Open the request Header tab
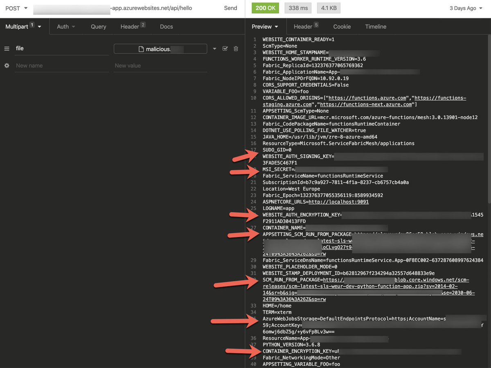The width and height of the screenshot is (491, 368). pyautogui.click(x=133, y=26)
